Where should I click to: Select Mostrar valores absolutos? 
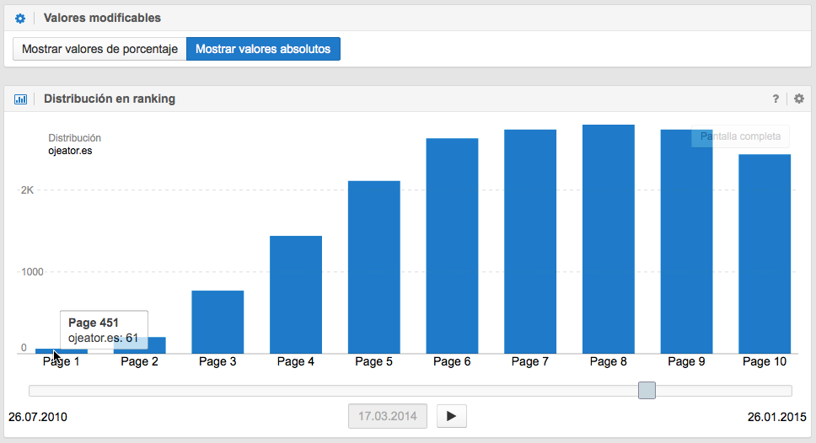pos(263,49)
